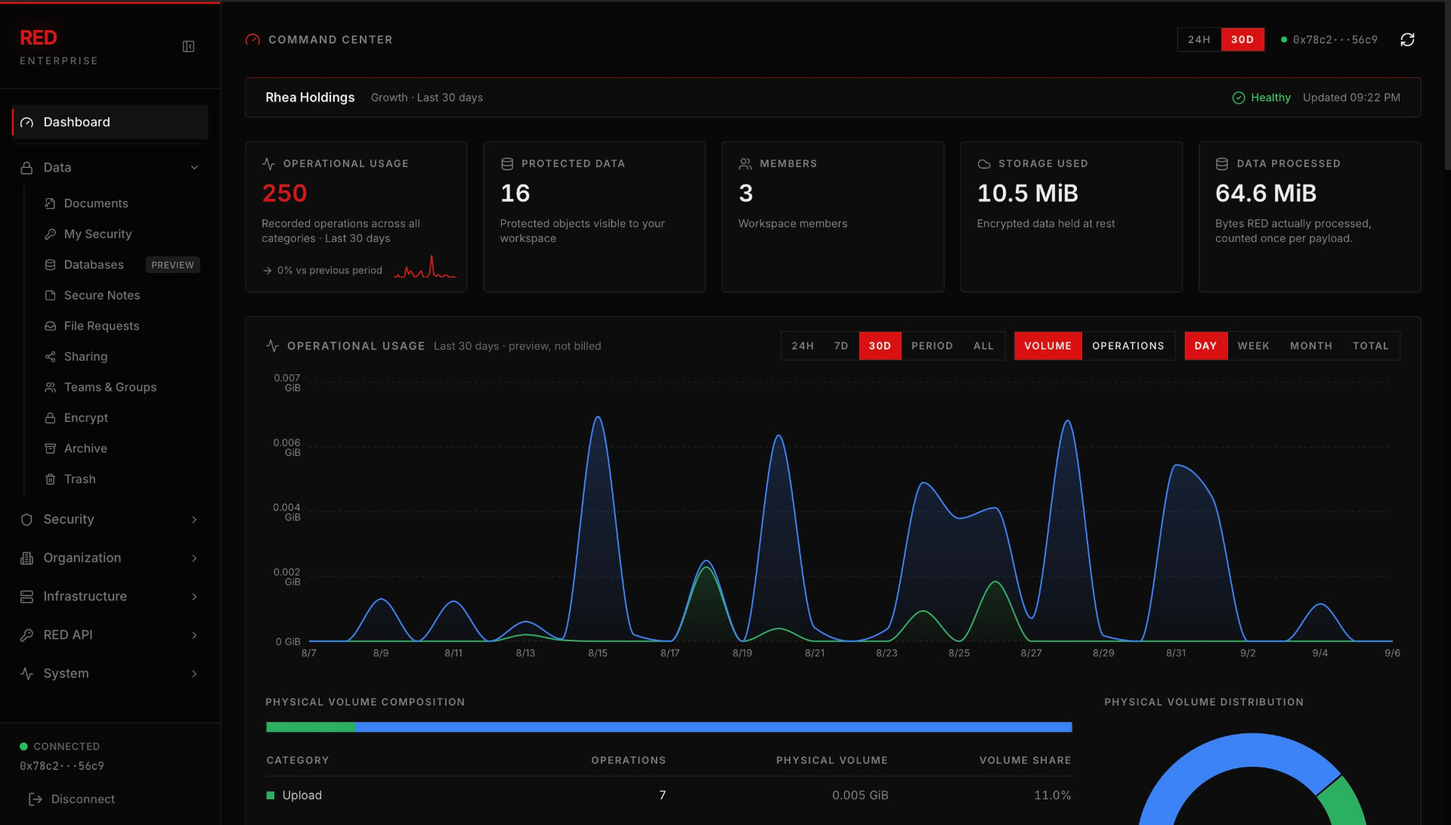Click the Command Center gauge icon

[x=252, y=39]
